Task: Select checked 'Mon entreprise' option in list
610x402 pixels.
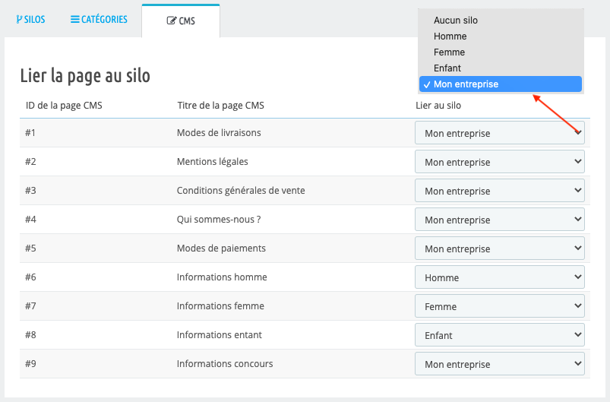Action: coord(501,84)
